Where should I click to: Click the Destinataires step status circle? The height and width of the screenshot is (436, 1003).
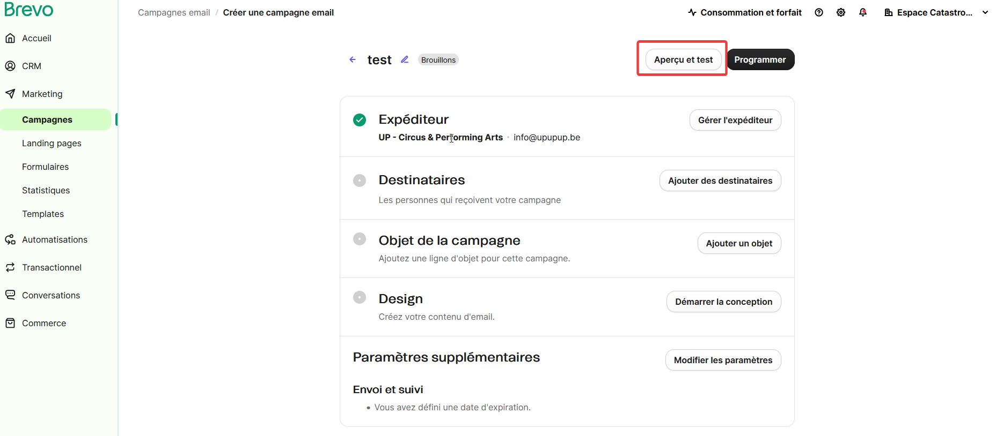360,181
